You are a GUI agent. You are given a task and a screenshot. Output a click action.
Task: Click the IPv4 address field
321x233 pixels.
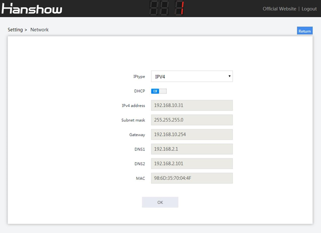[192, 105]
